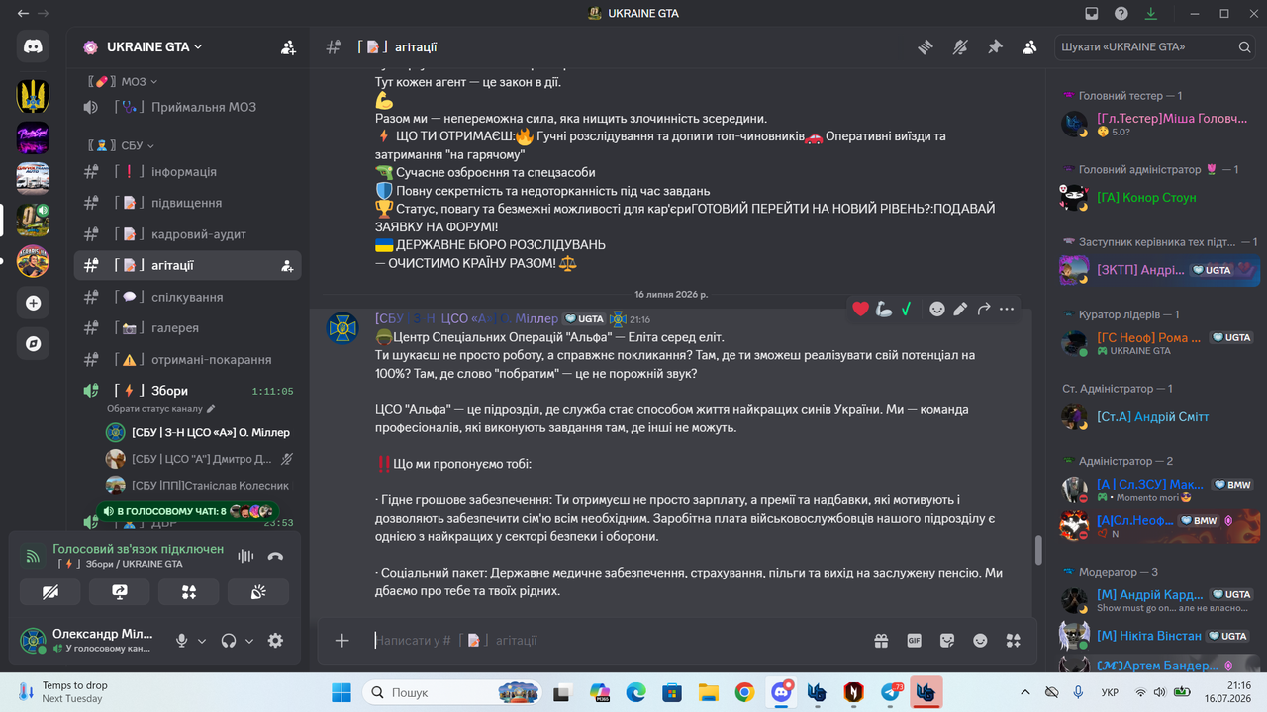Add the flexed arm reaction to message
1267x712 pixels.
point(883,309)
